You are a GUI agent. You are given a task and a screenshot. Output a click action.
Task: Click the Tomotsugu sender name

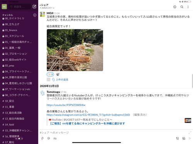point(53,92)
